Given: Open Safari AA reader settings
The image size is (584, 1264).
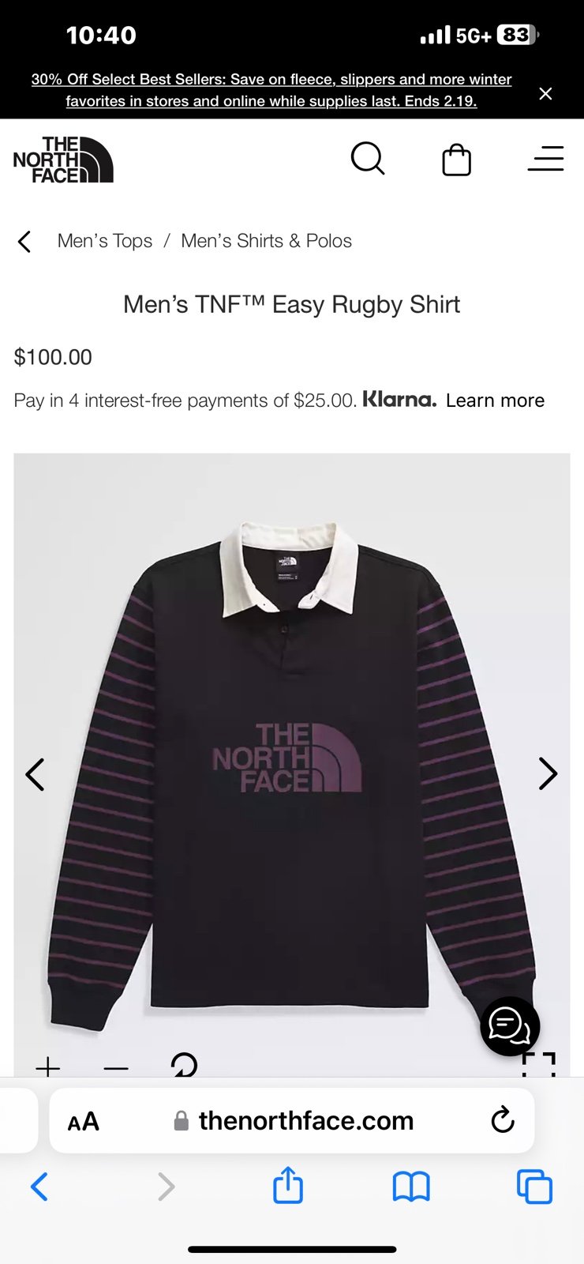Looking at the screenshot, I should 83,1121.
